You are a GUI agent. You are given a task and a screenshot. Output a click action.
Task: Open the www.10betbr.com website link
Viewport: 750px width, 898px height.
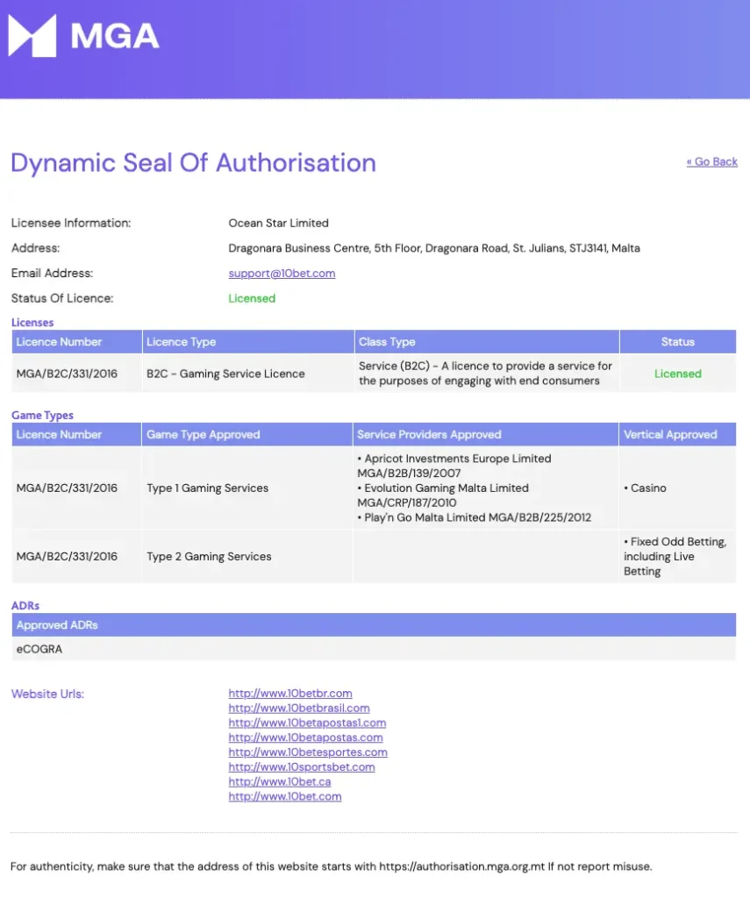290,694
